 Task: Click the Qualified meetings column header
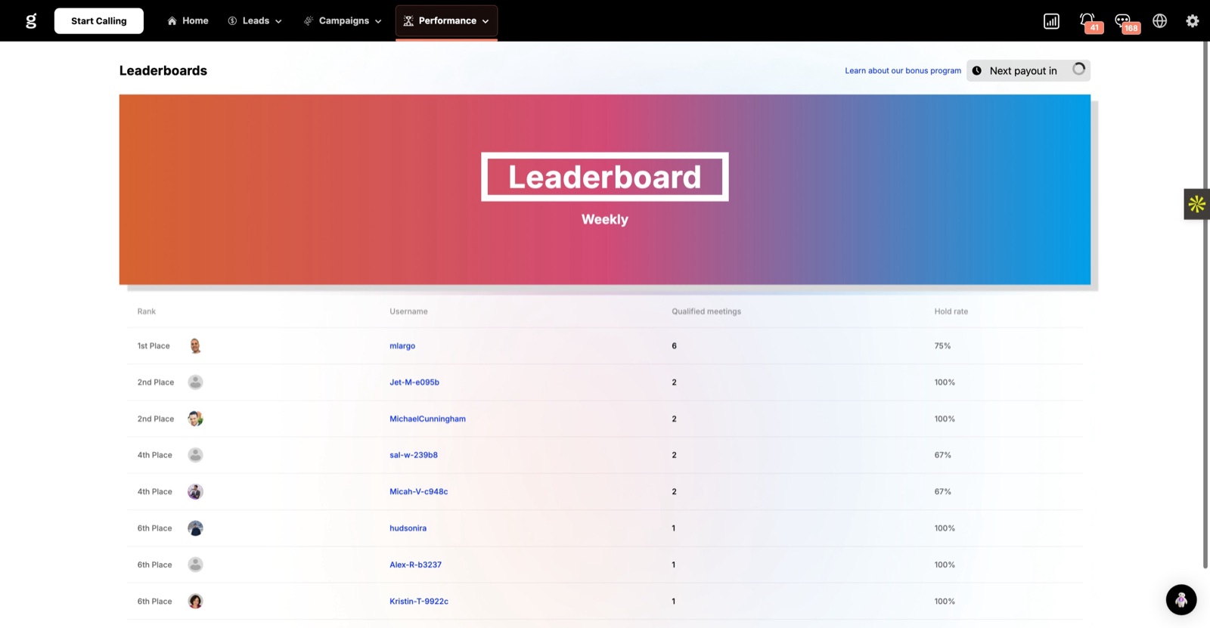706,311
